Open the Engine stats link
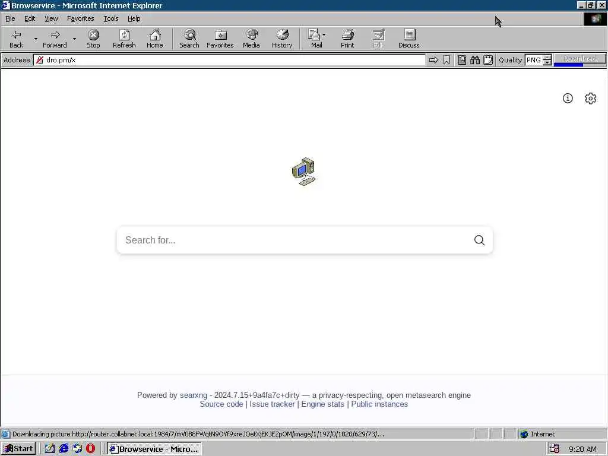 pyautogui.click(x=322, y=404)
